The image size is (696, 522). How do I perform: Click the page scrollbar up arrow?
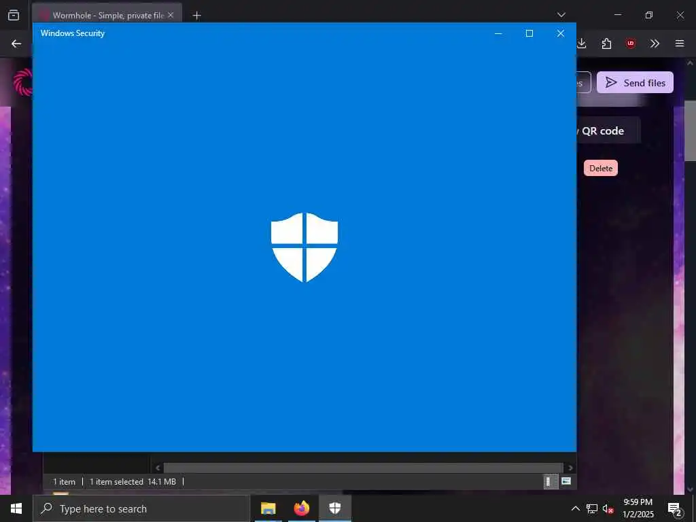click(691, 63)
